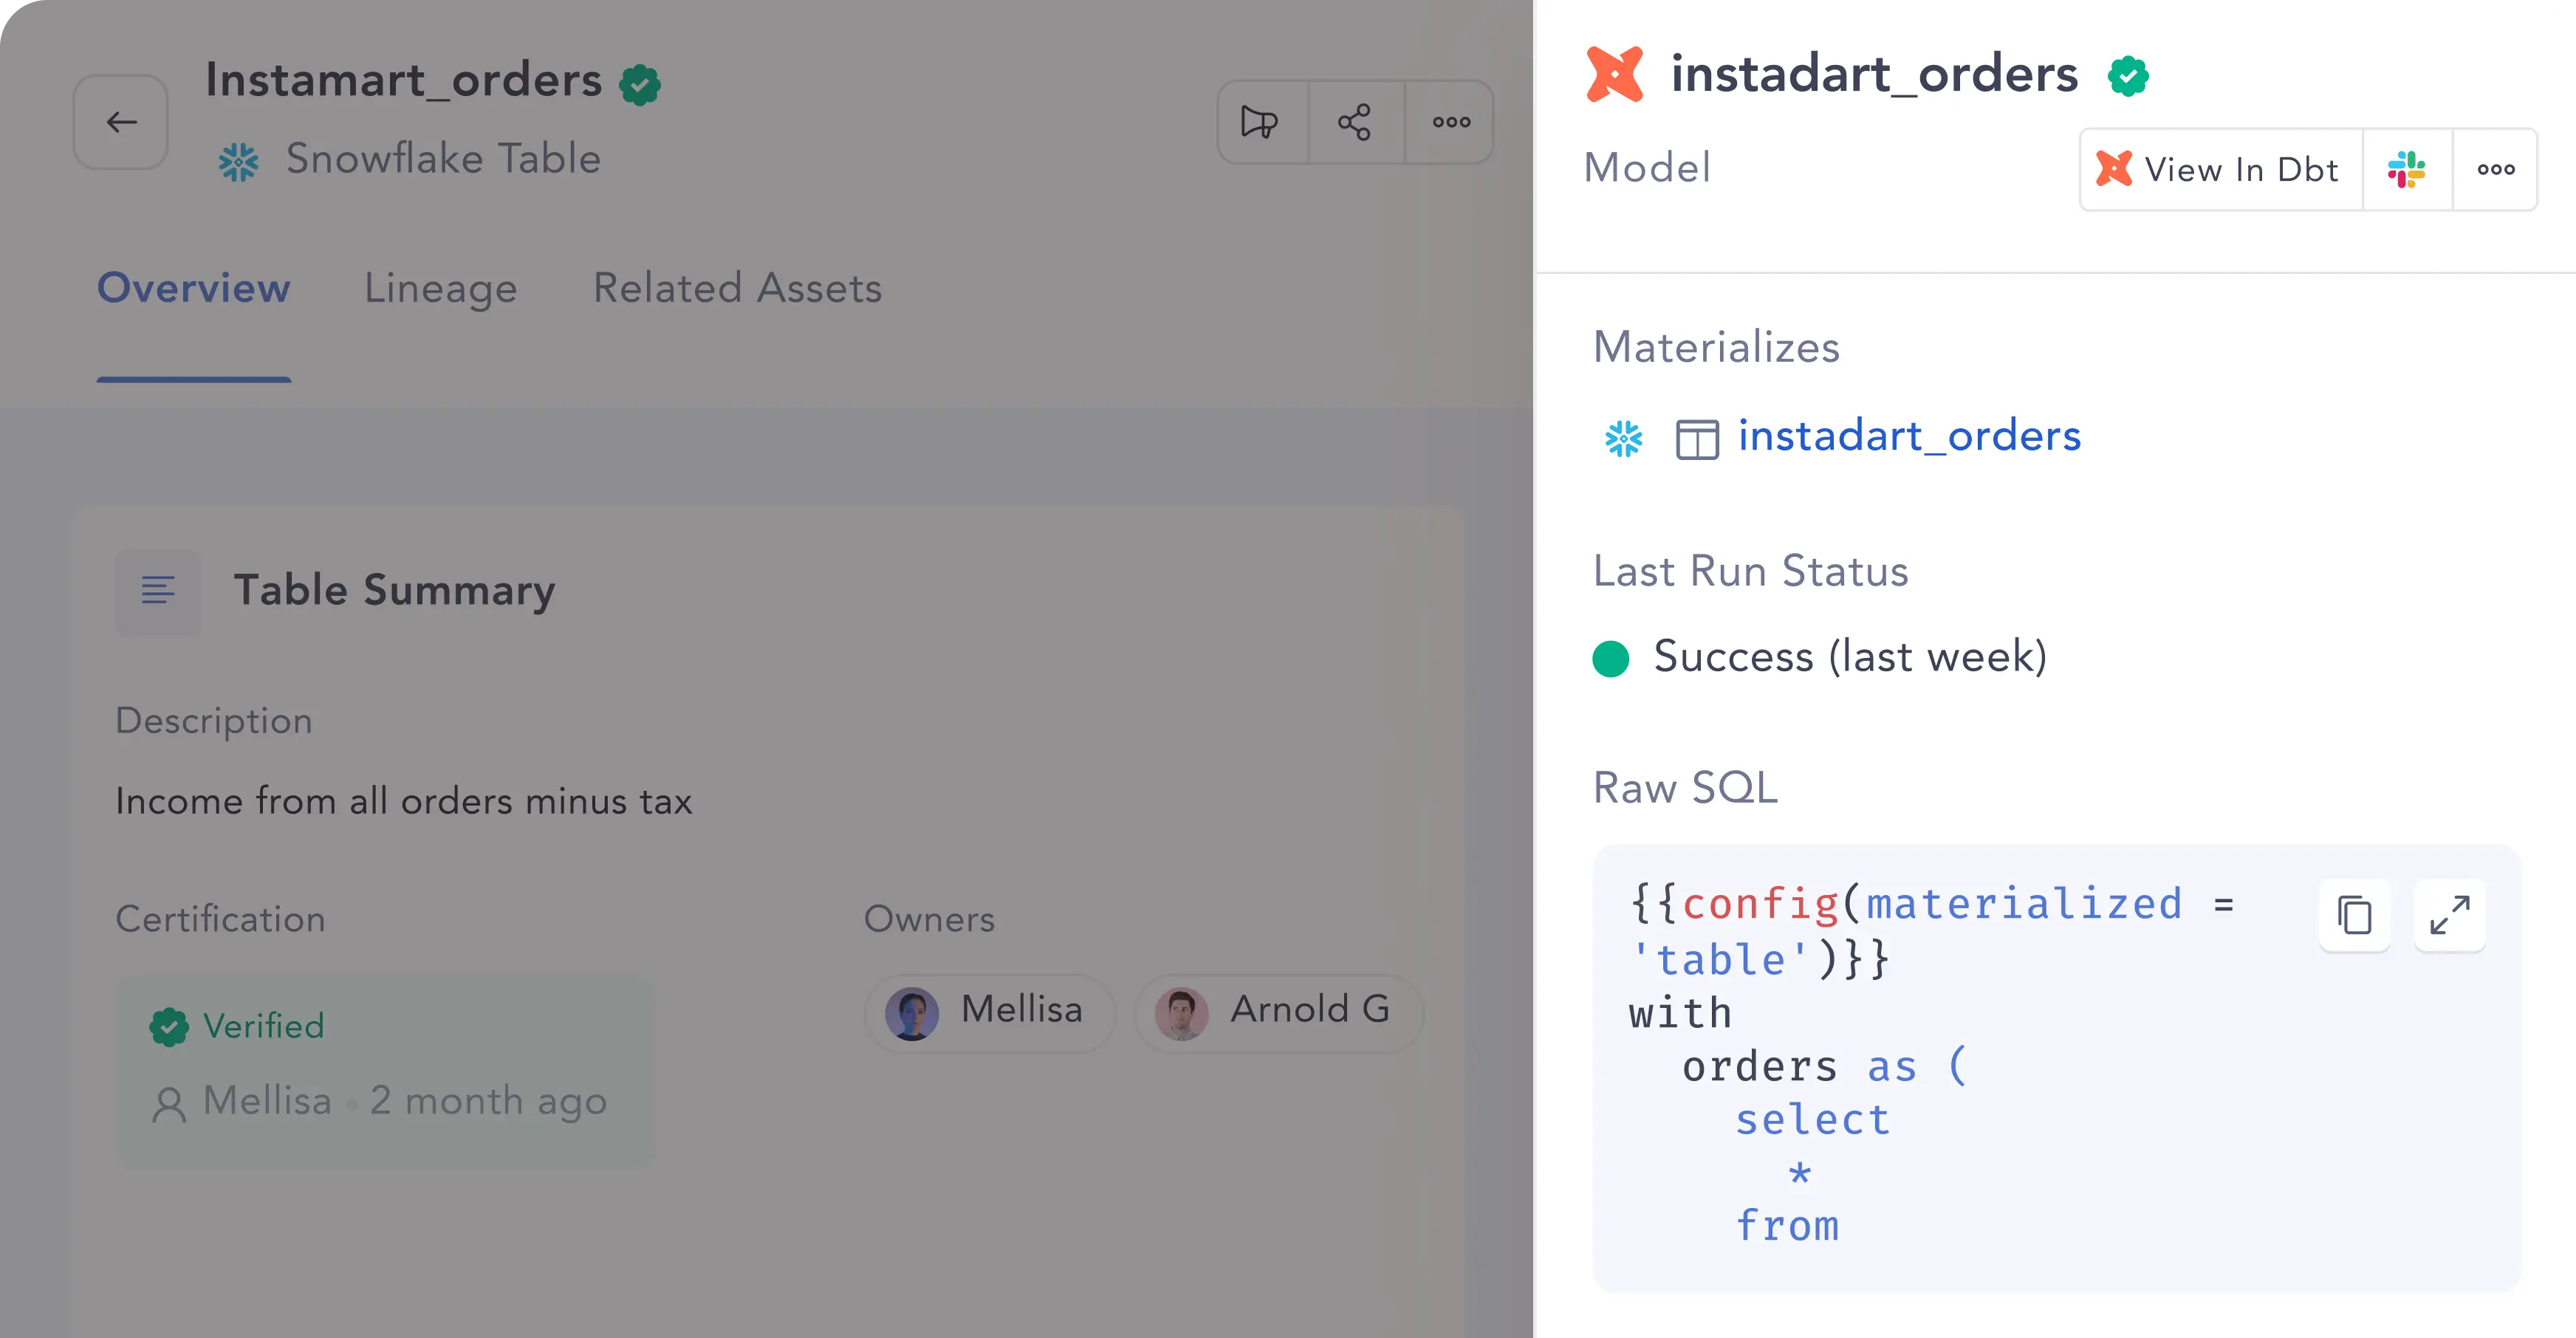Go back using the arrow button
Screen dimensions: 2576x1338
point(121,122)
